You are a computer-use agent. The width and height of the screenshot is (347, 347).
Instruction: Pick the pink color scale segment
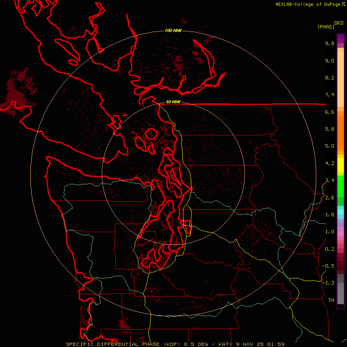point(340,234)
